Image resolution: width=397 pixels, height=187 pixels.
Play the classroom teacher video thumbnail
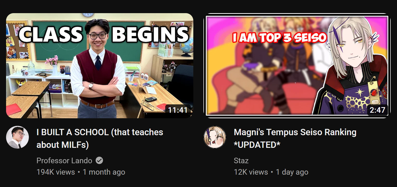pos(100,66)
